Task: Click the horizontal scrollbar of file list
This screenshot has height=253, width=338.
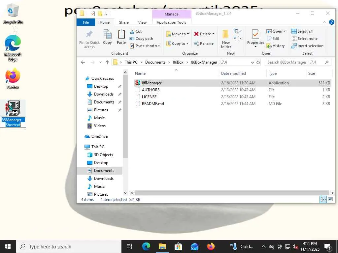Action: coord(232,193)
